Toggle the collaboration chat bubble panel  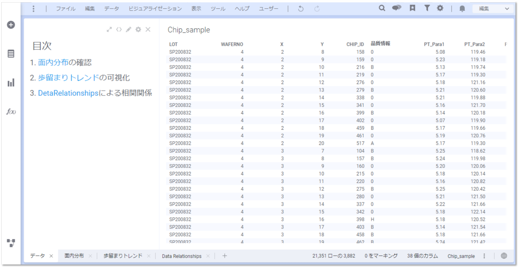tap(397, 8)
